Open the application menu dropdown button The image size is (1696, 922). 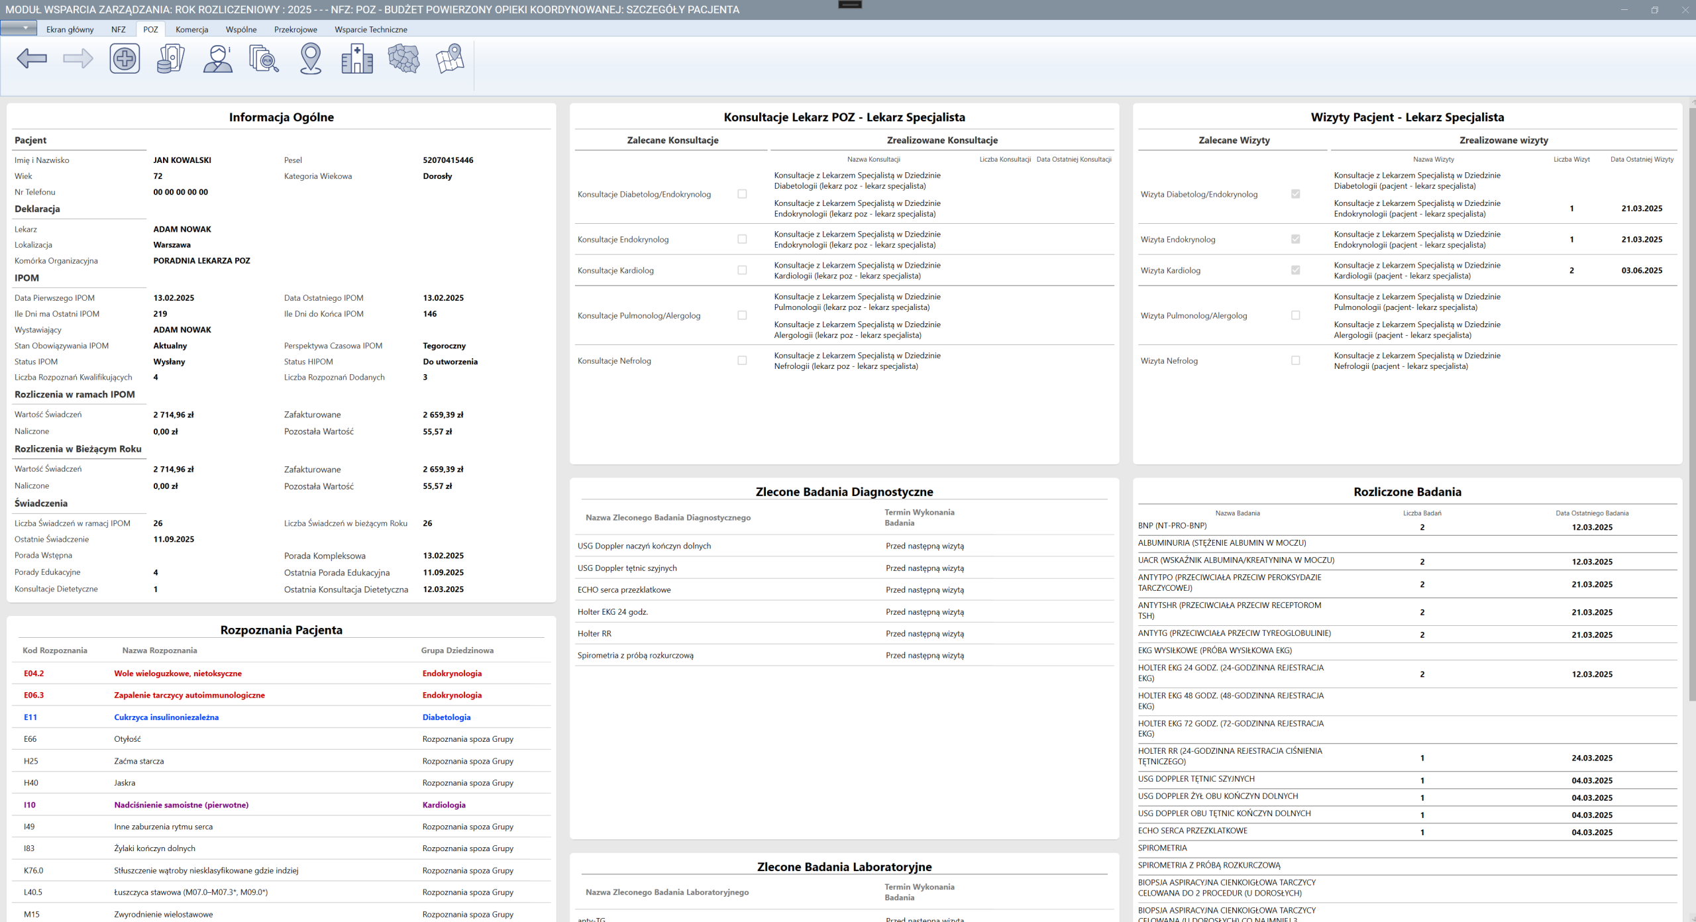19,28
